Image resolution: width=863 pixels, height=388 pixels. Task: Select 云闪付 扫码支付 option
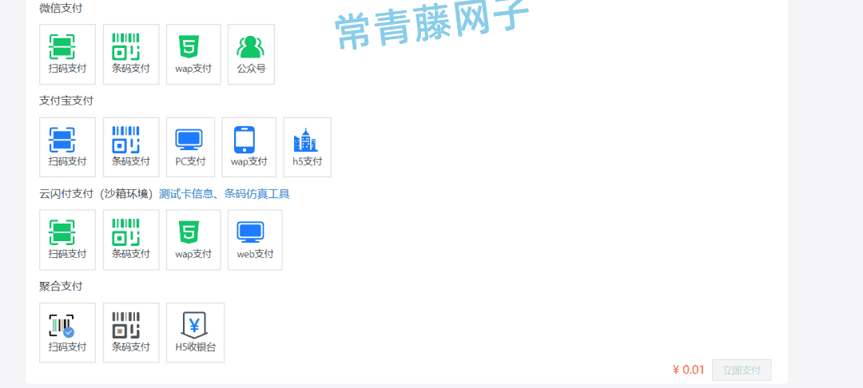(67, 240)
